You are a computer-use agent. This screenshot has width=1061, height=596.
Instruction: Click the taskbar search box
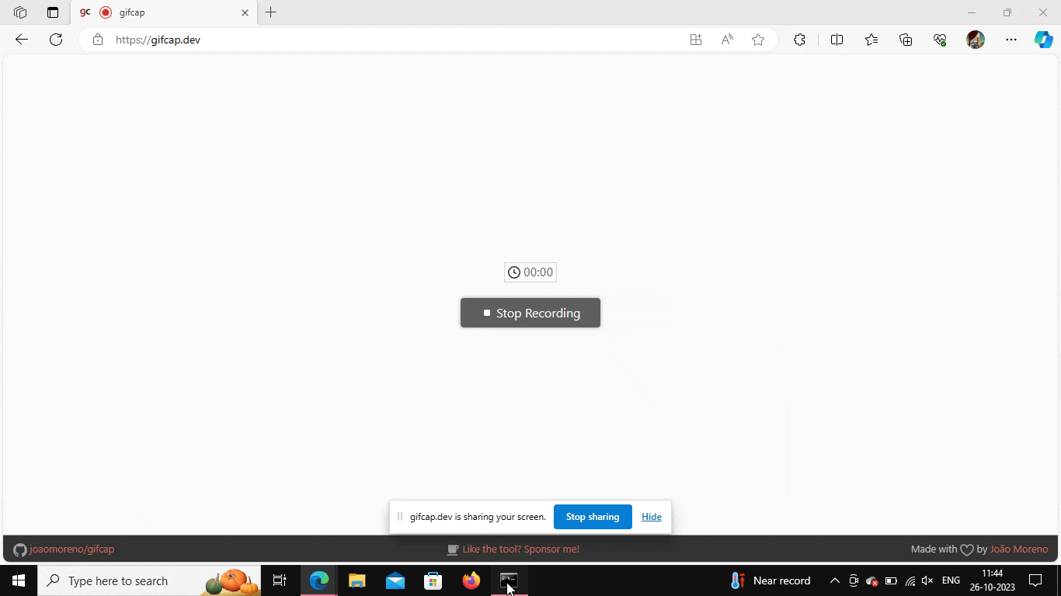149,580
